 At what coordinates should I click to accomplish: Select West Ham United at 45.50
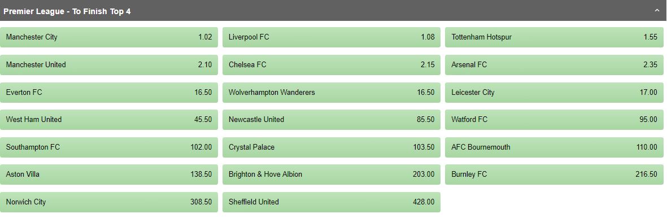pos(109,120)
